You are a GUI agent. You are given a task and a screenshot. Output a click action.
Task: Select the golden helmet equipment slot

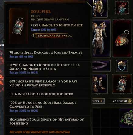[x=100, y=9]
